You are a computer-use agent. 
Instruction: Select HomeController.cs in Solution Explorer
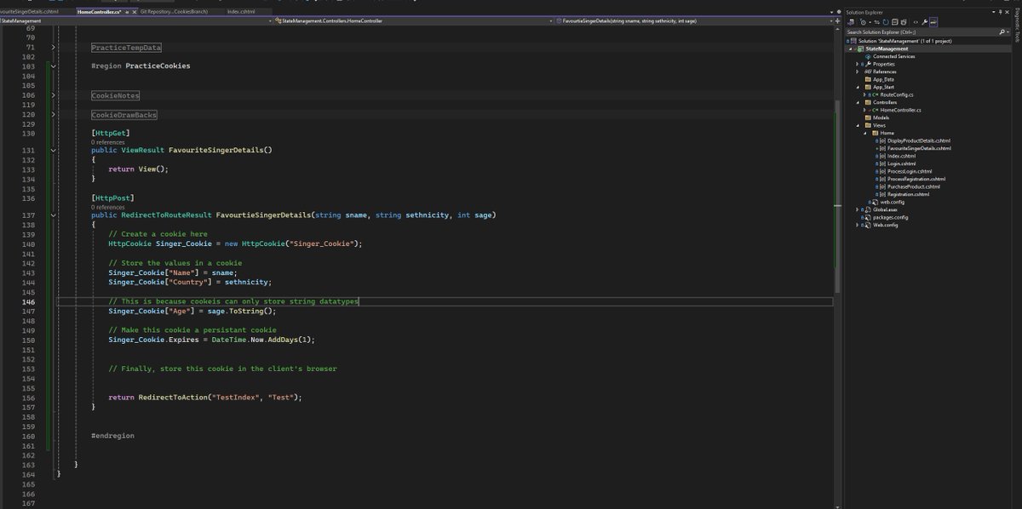[x=901, y=110]
